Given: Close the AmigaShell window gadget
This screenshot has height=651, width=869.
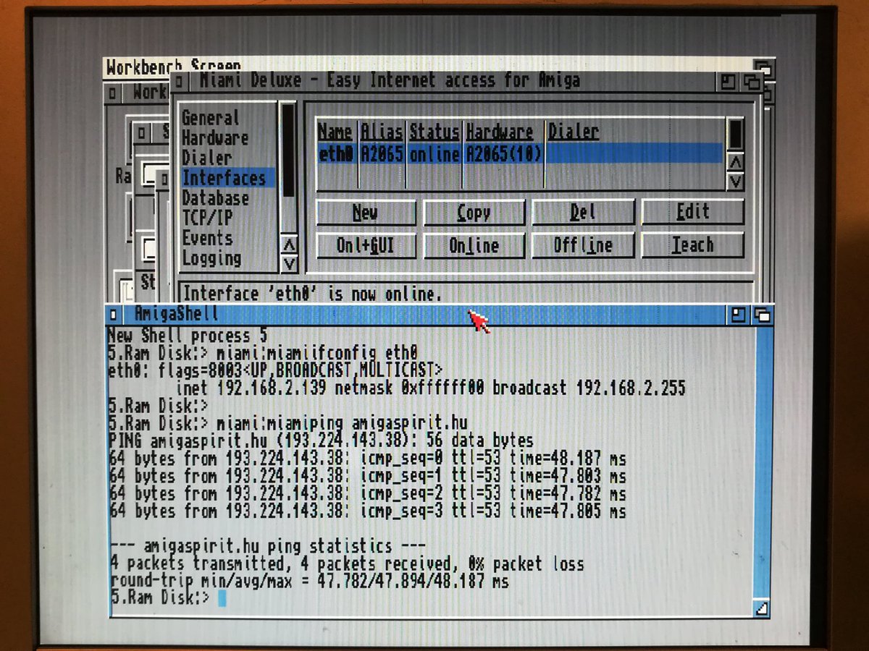Looking at the screenshot, I should click(x=114, y=315).
